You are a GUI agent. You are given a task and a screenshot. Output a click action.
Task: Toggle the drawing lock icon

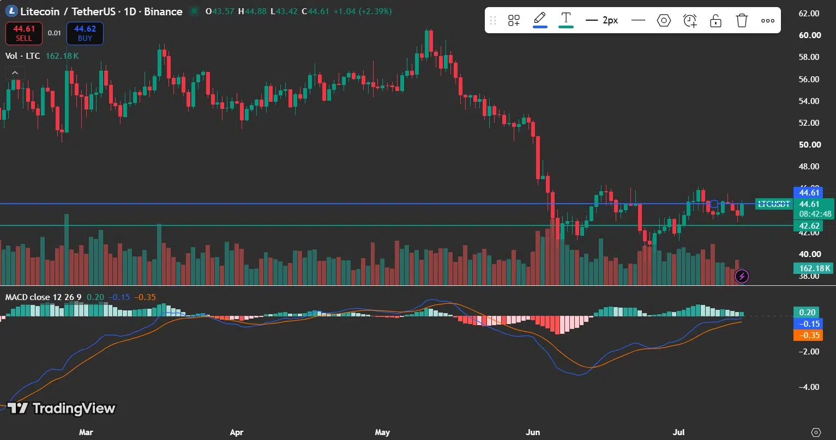tap(716, 21)
